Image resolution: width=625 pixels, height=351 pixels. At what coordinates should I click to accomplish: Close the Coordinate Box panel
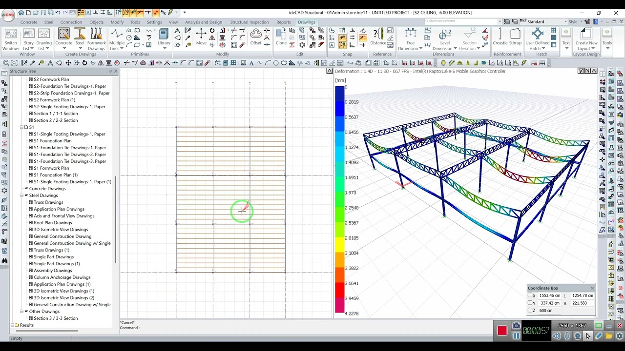click(x=592, y=288)
